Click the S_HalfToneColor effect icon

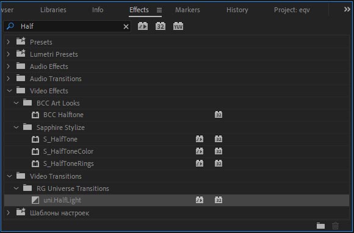[x=35, y=151]
